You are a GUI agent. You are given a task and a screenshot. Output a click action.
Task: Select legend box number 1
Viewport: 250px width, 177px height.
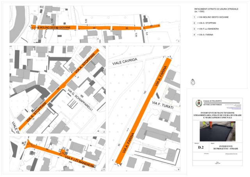click(195, 18)
